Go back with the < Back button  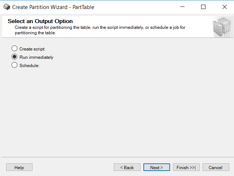(127, 167)
